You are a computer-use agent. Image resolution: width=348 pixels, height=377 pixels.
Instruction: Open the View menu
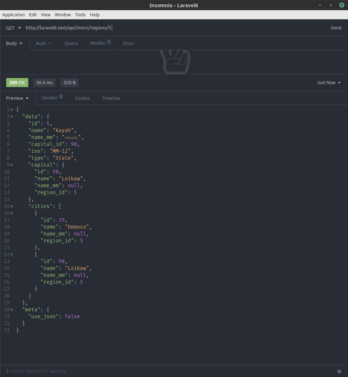45,15
